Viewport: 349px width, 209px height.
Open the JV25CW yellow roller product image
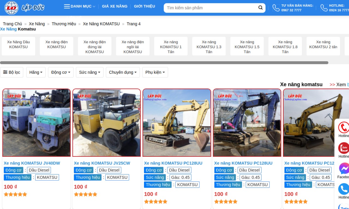pos(107,123)
